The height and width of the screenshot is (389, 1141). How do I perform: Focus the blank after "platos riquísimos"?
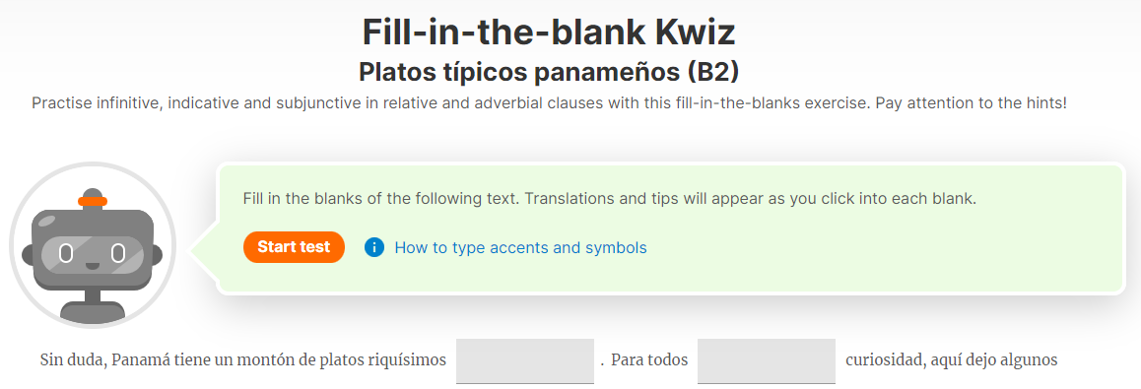point(525,360)
